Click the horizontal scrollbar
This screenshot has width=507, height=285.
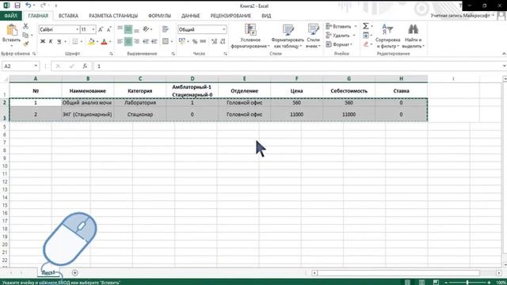pos(398,273)
